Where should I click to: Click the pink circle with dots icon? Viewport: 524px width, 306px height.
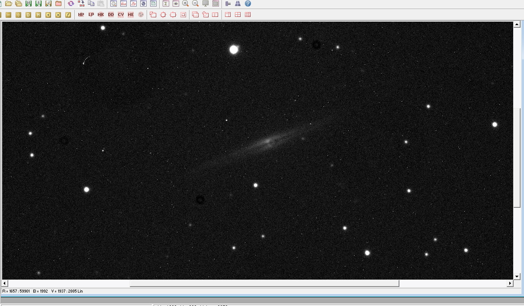point(141,15)
